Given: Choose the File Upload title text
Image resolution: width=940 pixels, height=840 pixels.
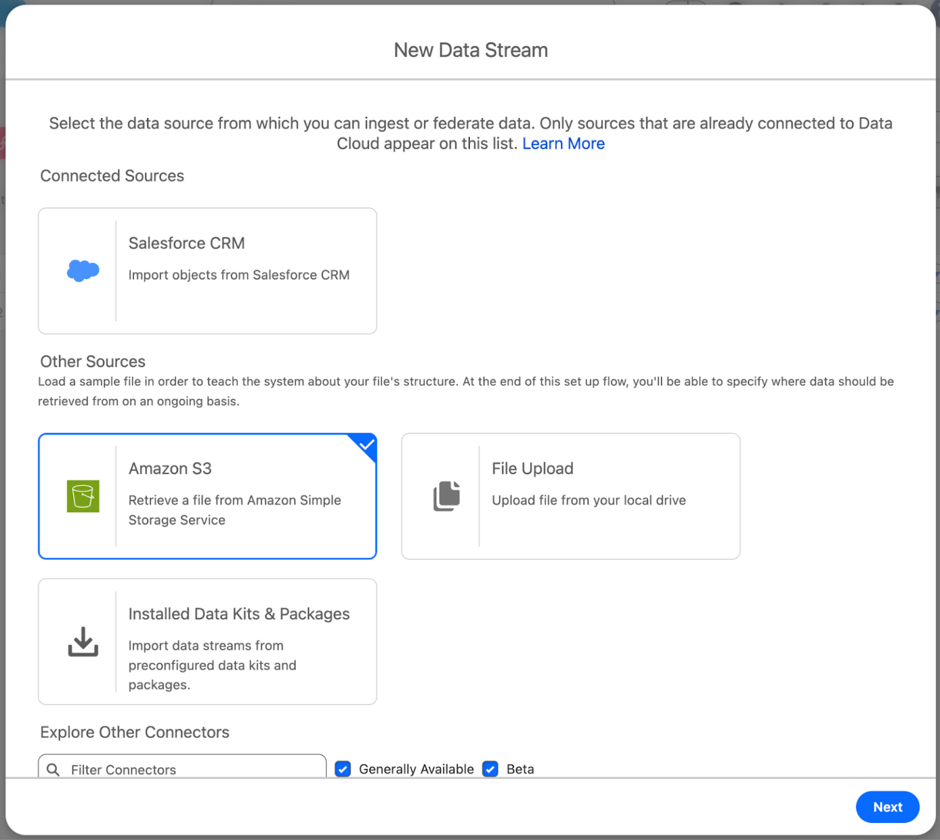Looking at the screenshot, I should [x=532, y=469].
